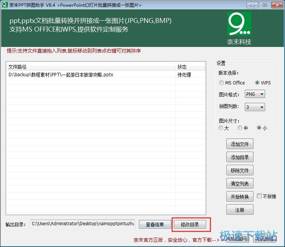Screen dimensions: 285x247
Task: Click the app icon in title bar
Action: pyautogui.click(x=5, y=5)
